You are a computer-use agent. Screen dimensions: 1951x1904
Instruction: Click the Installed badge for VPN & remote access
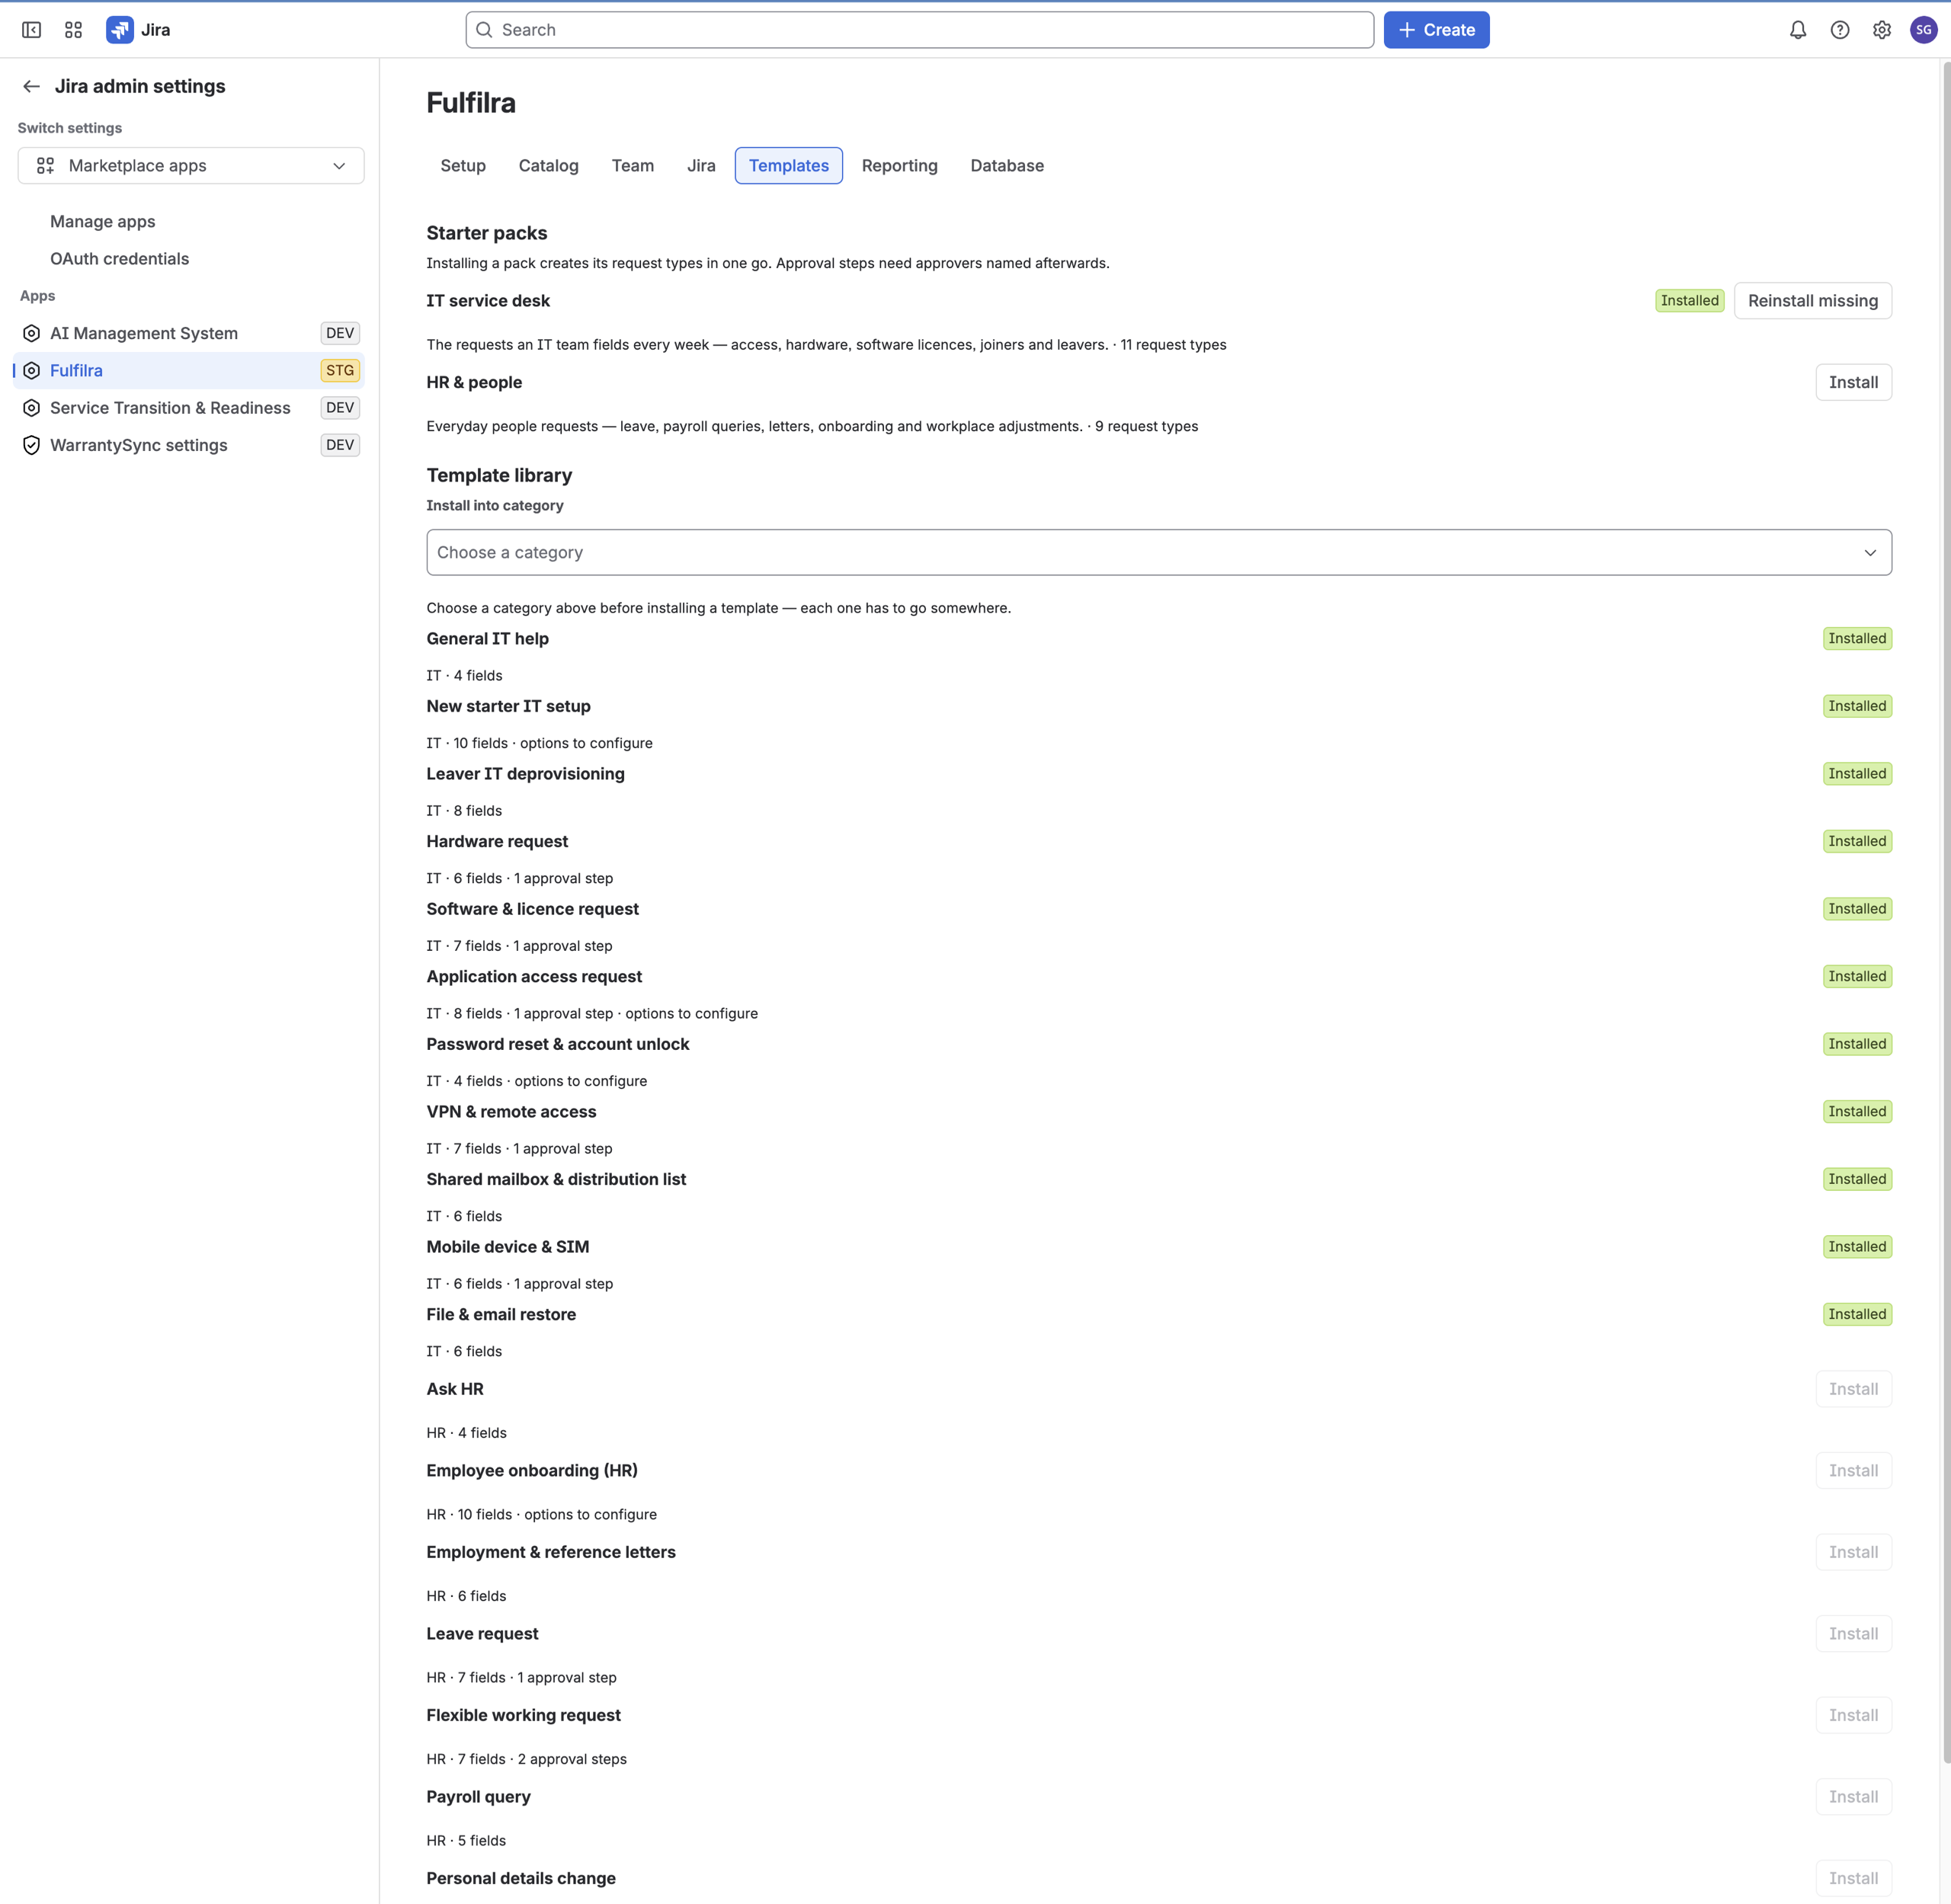coord(1857,1112)
